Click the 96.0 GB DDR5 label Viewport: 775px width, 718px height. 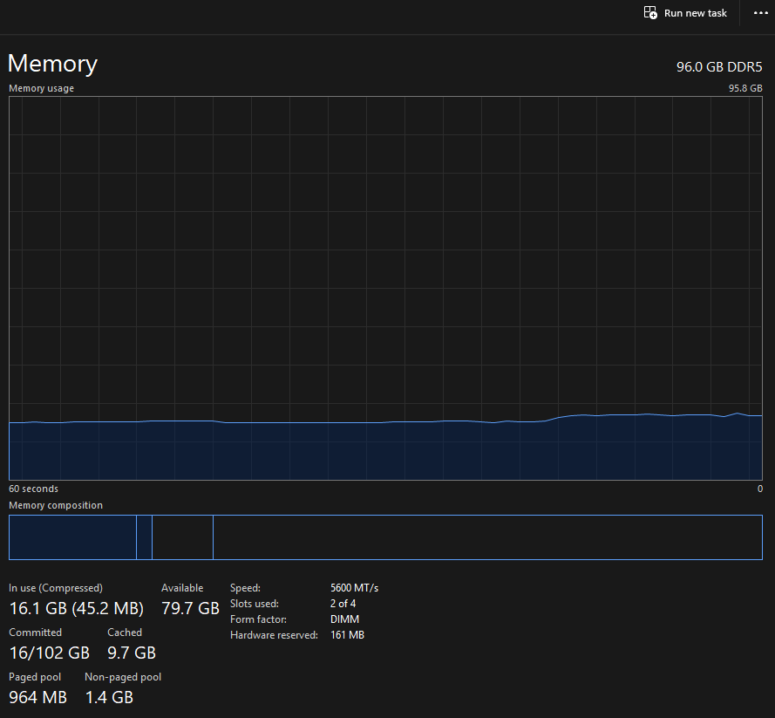(x=719, y=67)
